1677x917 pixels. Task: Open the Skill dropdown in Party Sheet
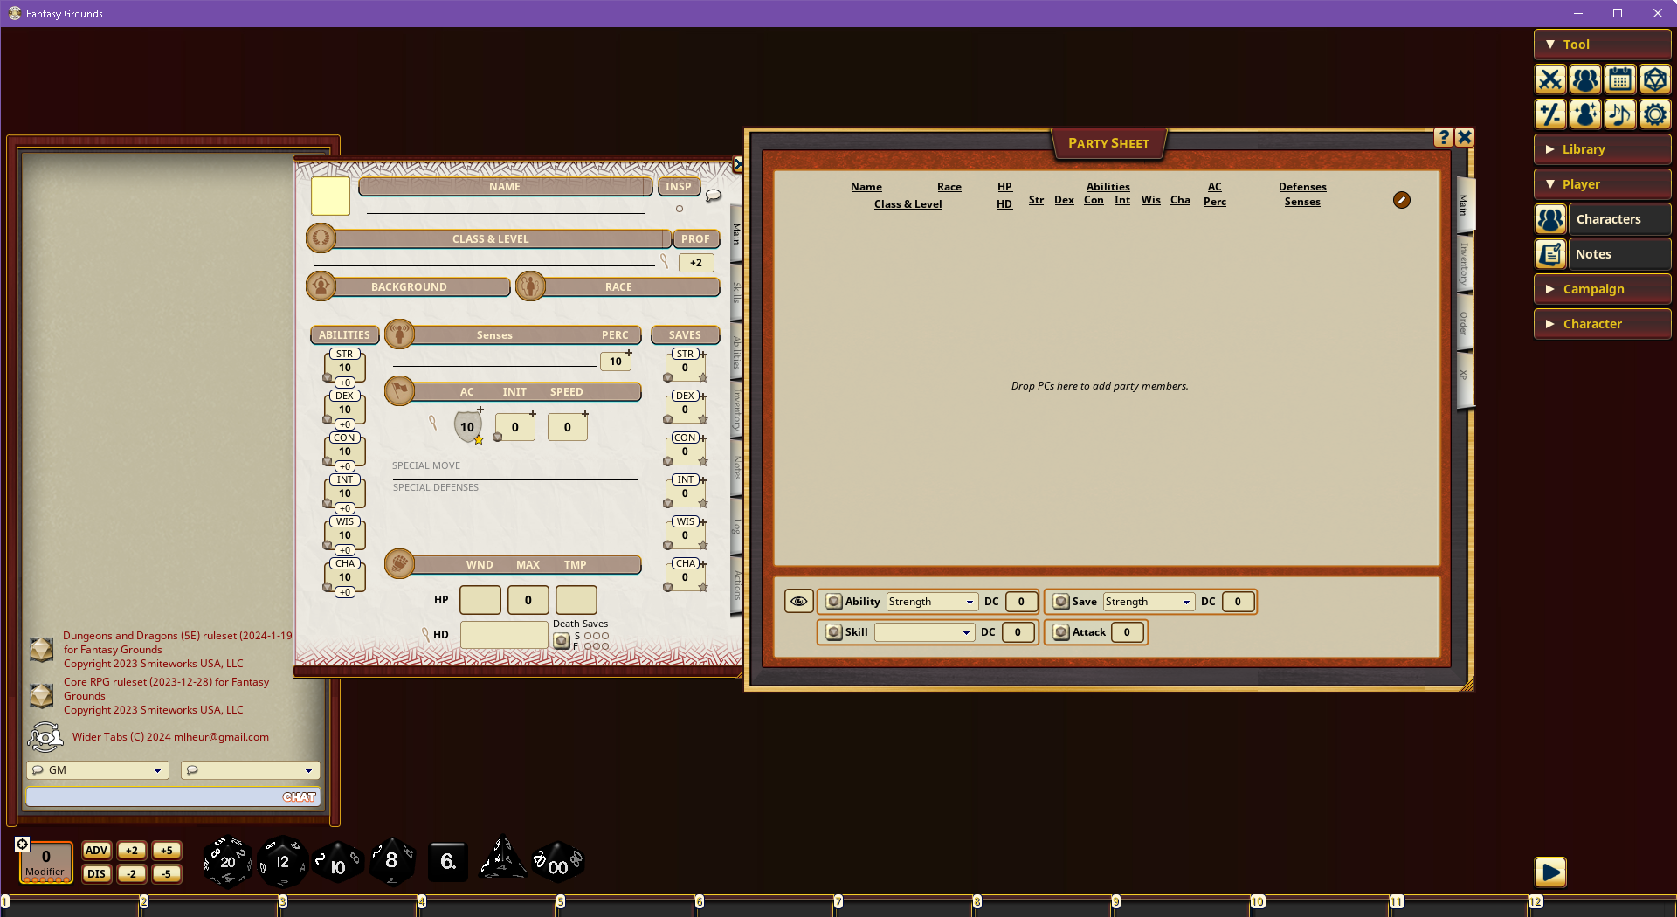[x=924, y=632]
